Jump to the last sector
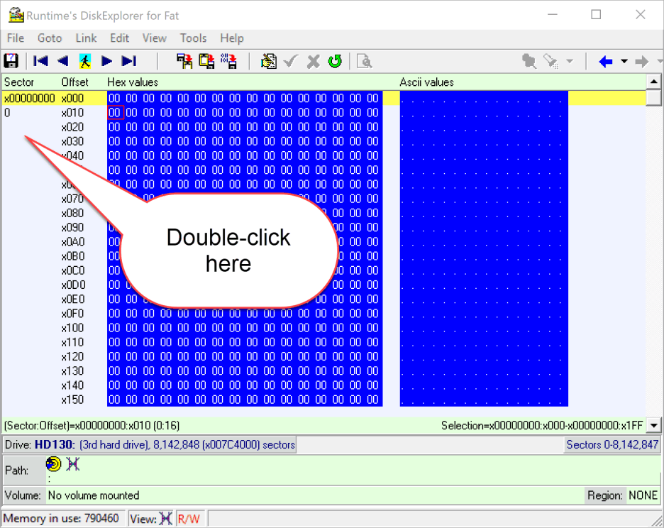This screenshot has height=528, width=664. (128, 61)
